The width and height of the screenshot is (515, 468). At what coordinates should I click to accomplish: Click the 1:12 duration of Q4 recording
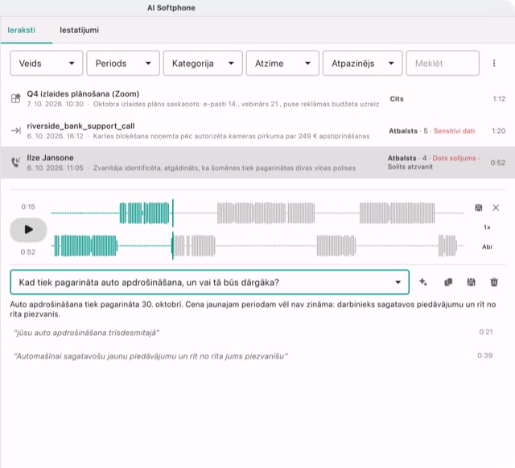click(x=499, y=98)
